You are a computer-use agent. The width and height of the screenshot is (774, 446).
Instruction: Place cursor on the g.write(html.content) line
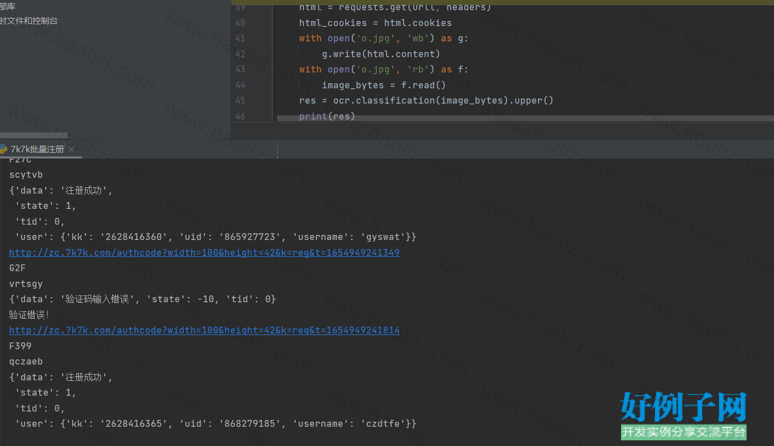point(381,54)
